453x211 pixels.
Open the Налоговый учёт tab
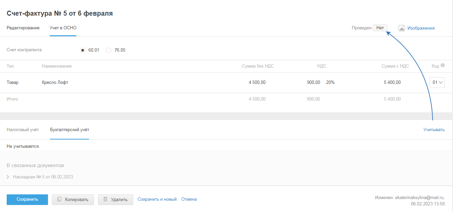(23, 129)
